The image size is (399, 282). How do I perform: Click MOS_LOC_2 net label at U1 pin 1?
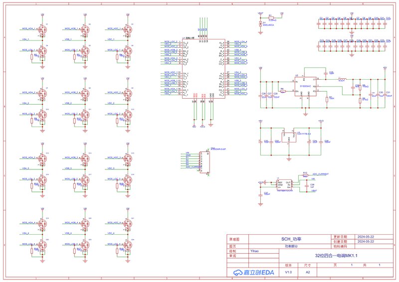tap(171, 41)
